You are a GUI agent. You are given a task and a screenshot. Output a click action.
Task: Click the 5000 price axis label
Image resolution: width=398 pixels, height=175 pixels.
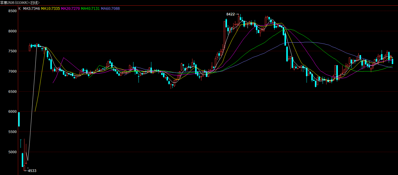13,152
